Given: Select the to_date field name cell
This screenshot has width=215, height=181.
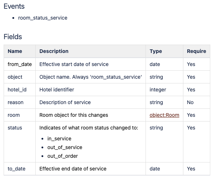Looking at the screenshot, I should pyautogui.click(x=20, y=169).
